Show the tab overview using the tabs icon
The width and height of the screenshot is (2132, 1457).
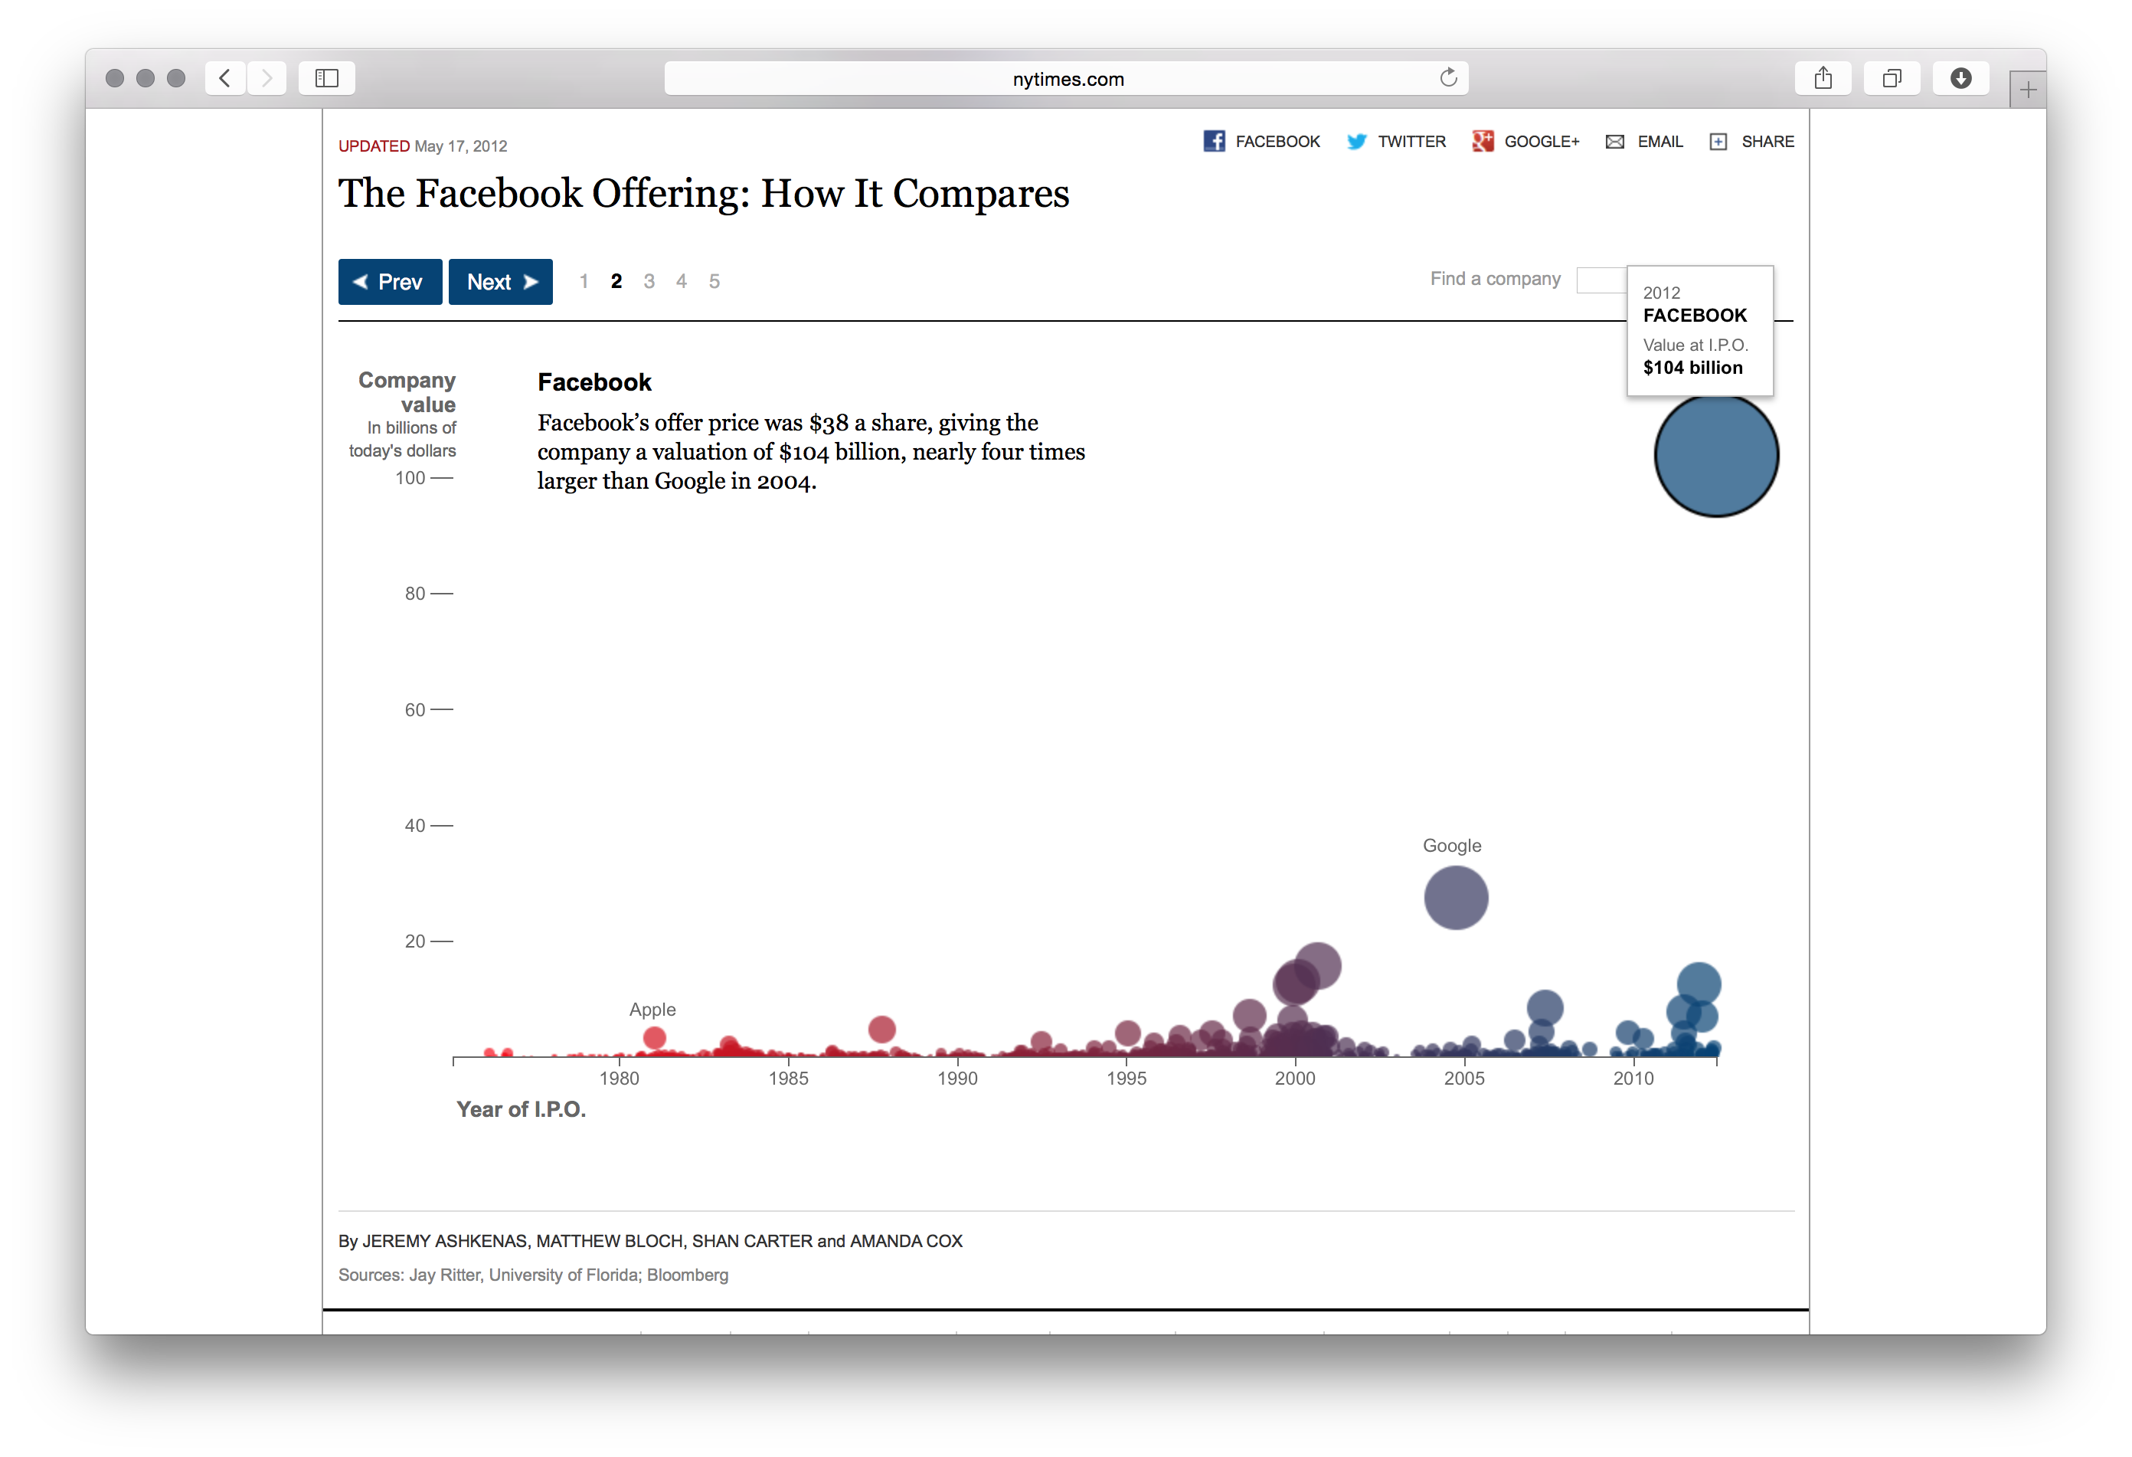(1892, 78)
